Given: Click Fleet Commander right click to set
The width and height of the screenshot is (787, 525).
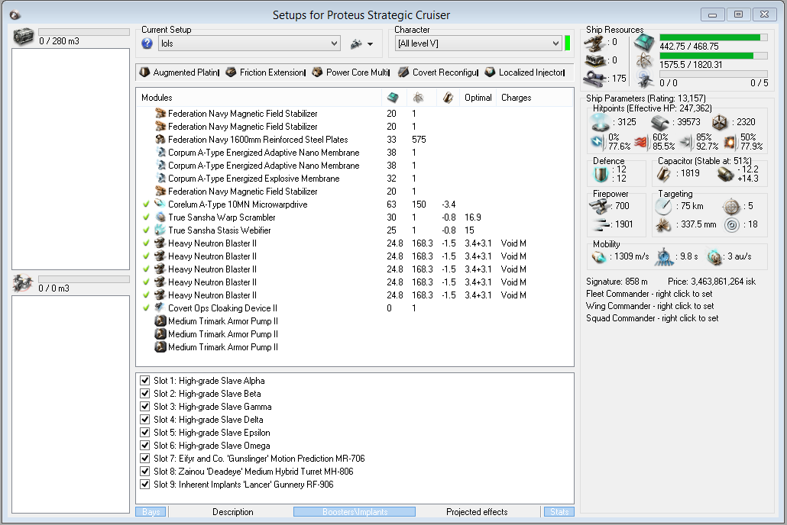Looking at the screenshot, I should point(649,294).
